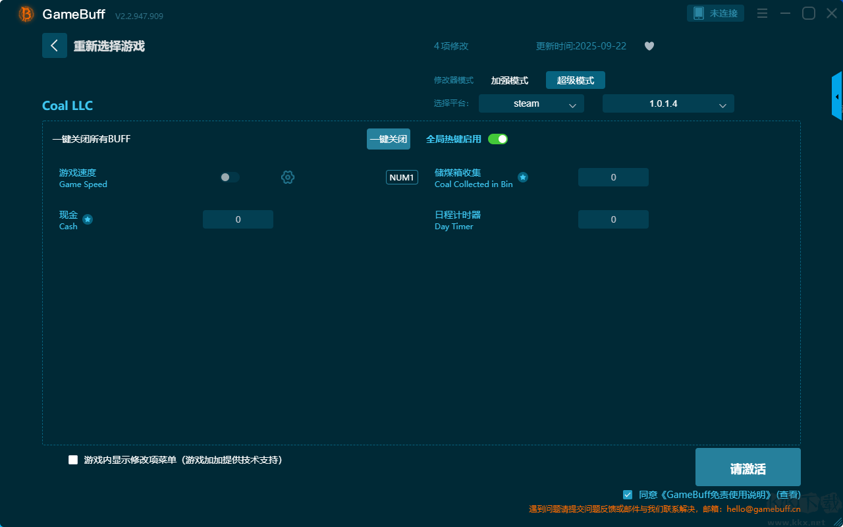Enable in-game modifier menu checkbox
This screenshot has width=843, height=527.
(x=73, y=460)
